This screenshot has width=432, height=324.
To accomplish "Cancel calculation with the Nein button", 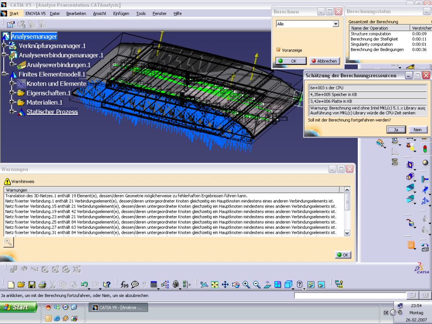I will (417, 130).
